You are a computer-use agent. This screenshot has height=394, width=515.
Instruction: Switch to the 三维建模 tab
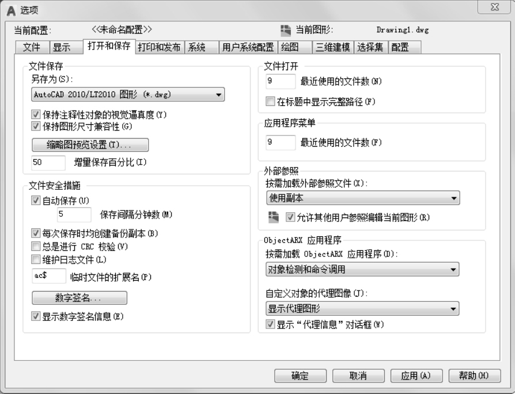pyautogui.click(x=333, y=47)
